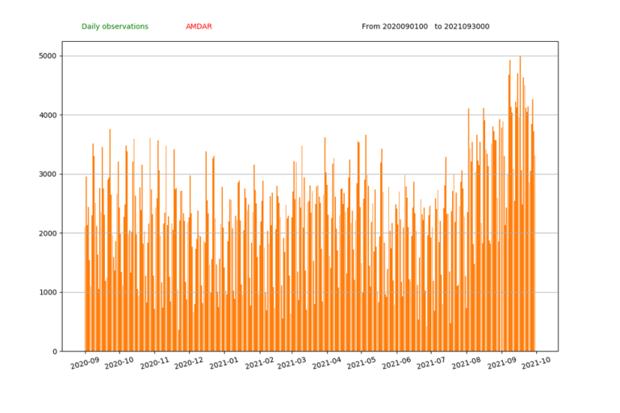Click the green 'Daily observations' label
Screen dimensions: 620x413
[115, 27]
